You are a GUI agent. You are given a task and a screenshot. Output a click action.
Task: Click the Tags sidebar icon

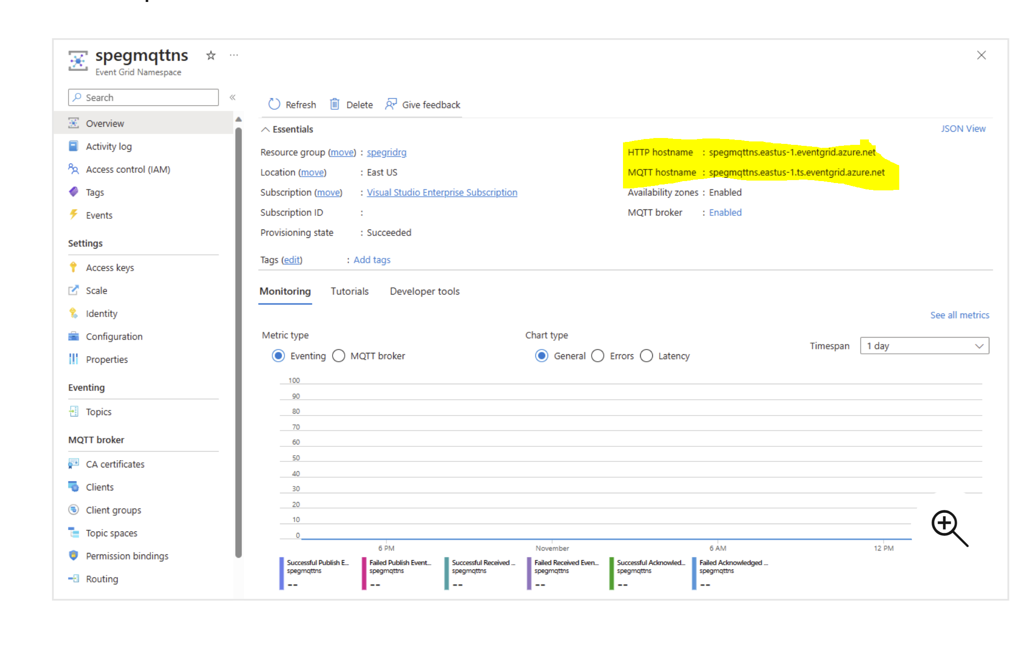73,192
